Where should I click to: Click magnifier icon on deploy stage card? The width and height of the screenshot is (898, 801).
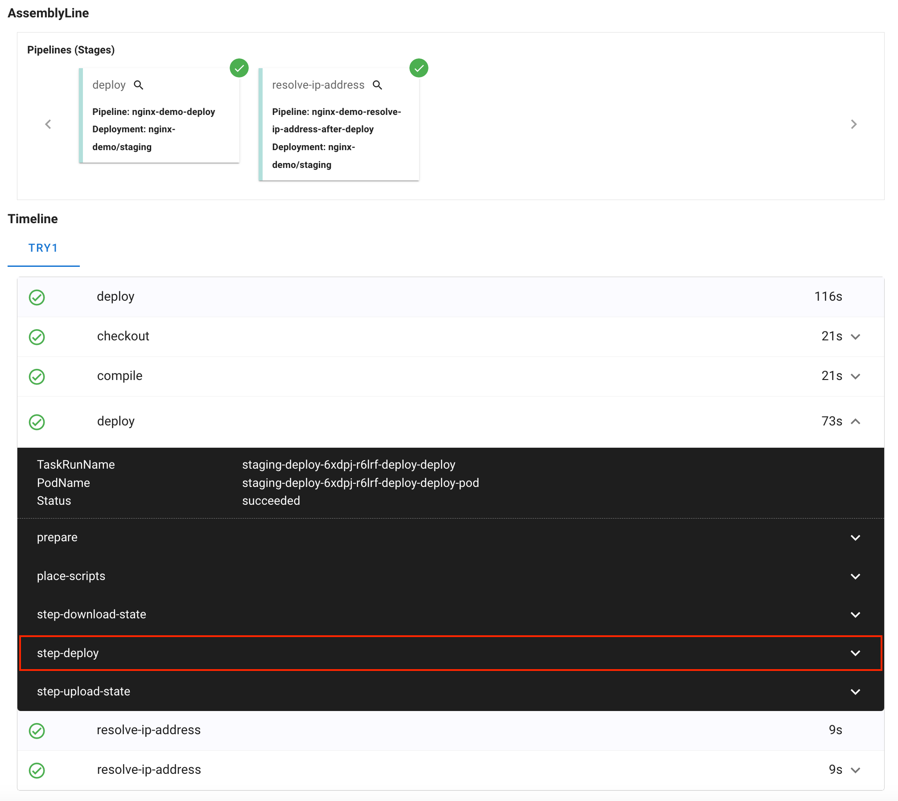pos(139,85)
